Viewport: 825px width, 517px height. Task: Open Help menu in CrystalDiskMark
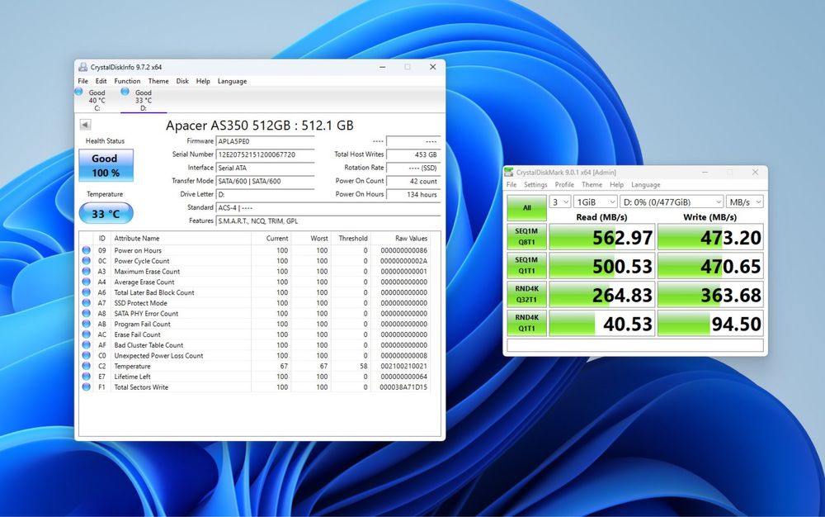point(616,185)
